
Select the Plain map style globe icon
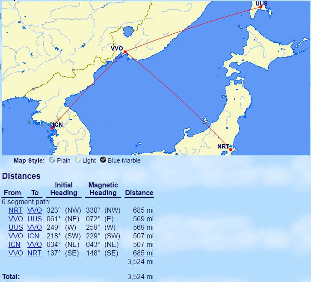pyautogui.click(x=52, y=160)
